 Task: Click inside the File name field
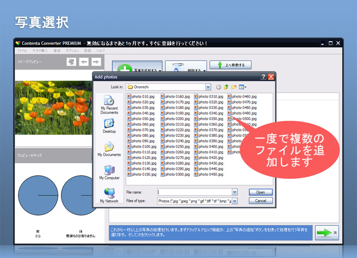pyautogui.click(x=194, y=192)
